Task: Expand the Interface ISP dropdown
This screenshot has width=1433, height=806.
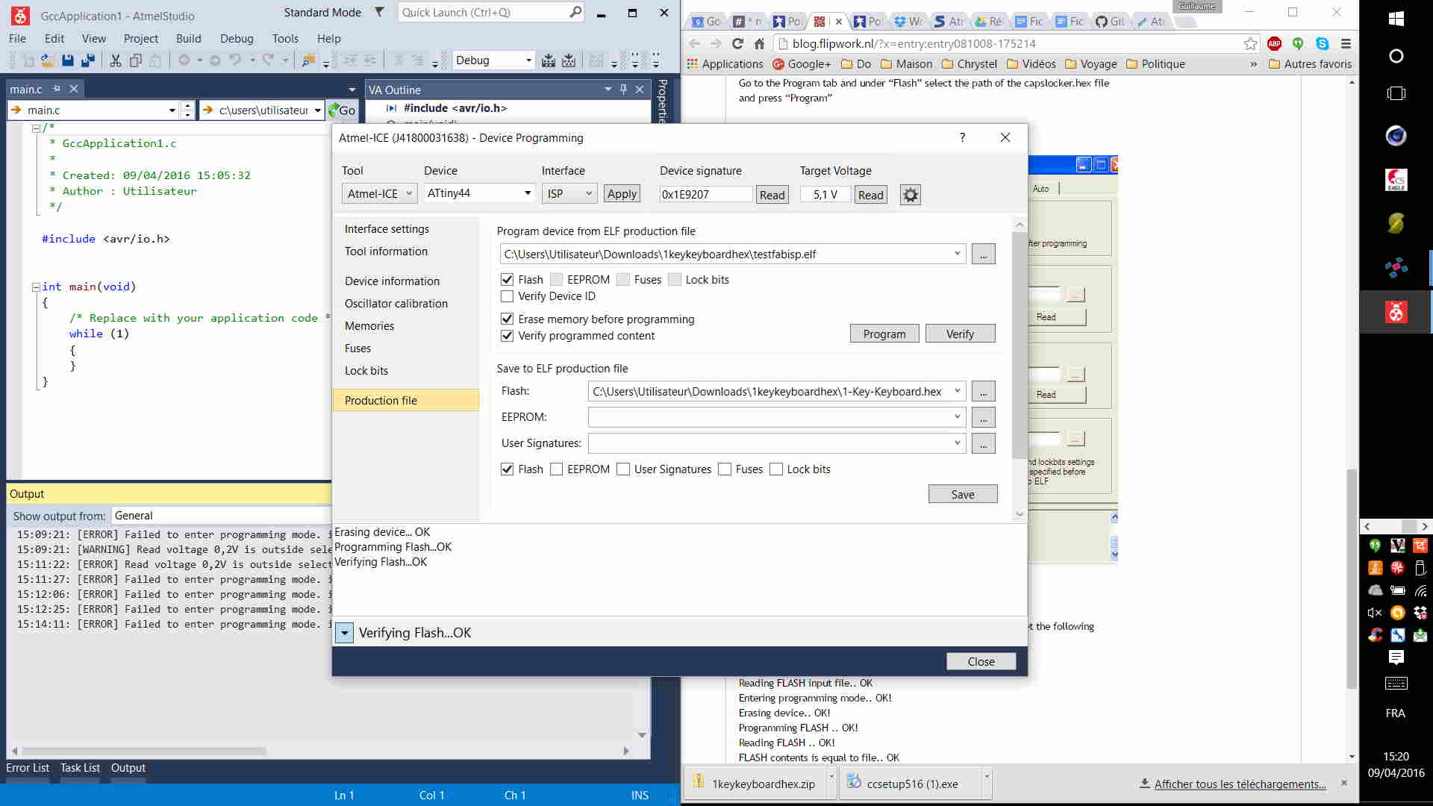Action: (587, 194)
